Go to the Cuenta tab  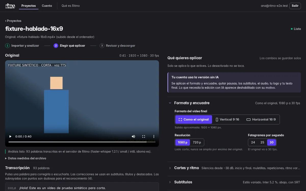click(47, 6)
